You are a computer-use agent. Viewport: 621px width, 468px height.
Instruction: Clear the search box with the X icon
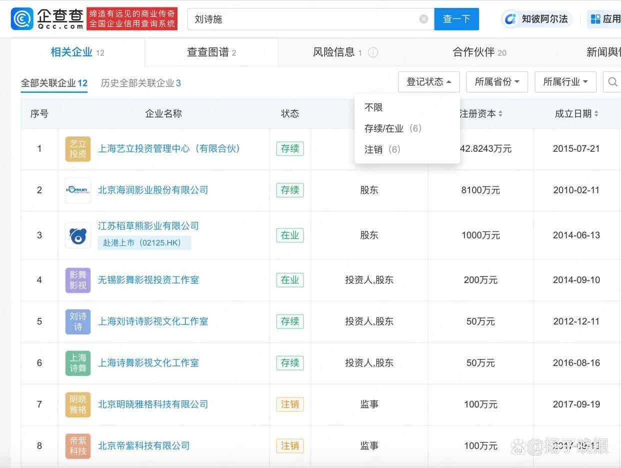click(423, 19)
